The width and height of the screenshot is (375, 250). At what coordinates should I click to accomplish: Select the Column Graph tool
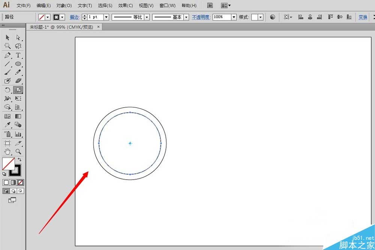click(x=18, y=134)
